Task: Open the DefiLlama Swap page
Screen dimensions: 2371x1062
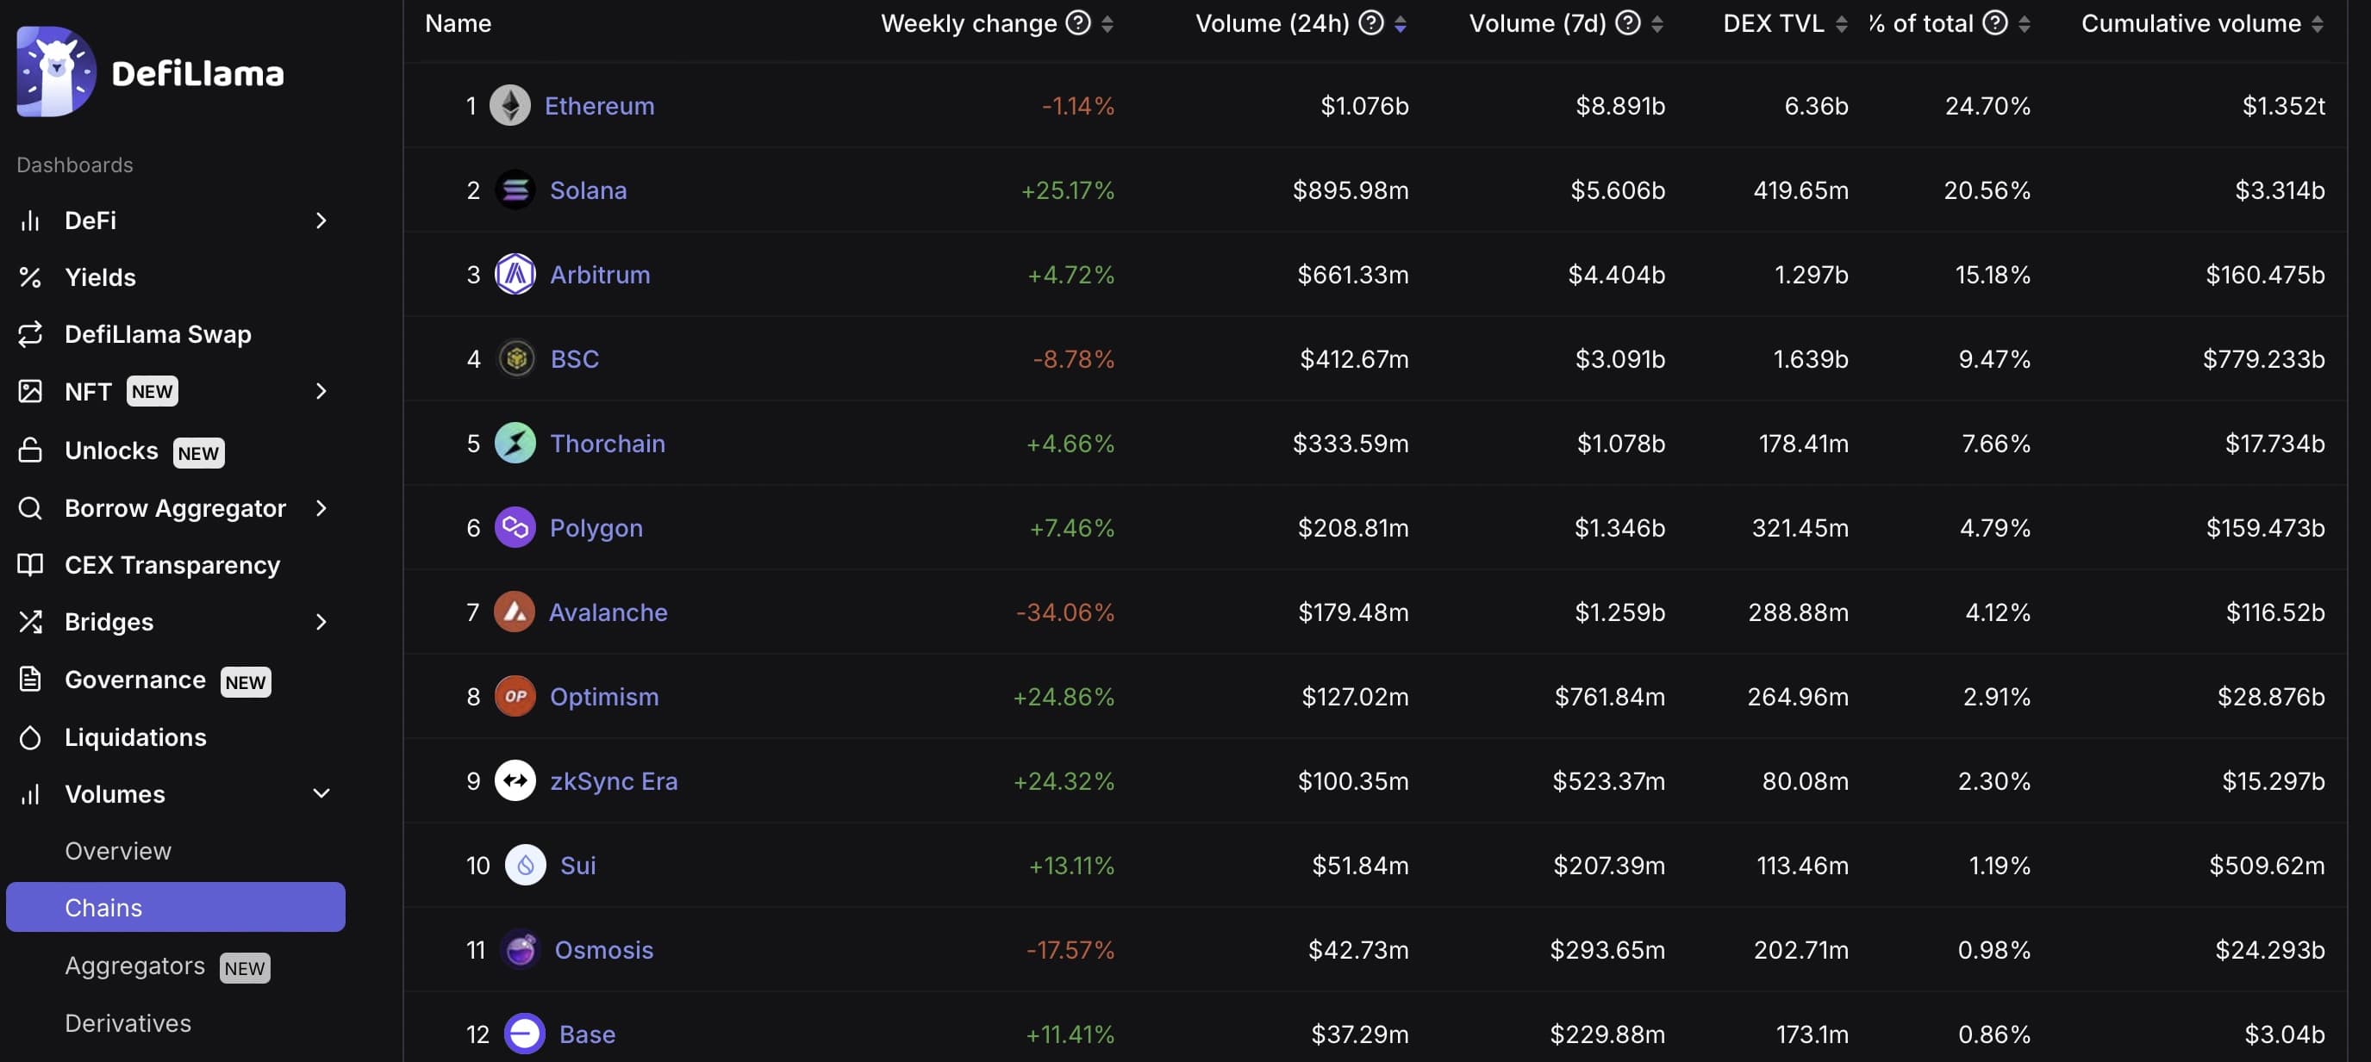Action: (x=158, y=335)
